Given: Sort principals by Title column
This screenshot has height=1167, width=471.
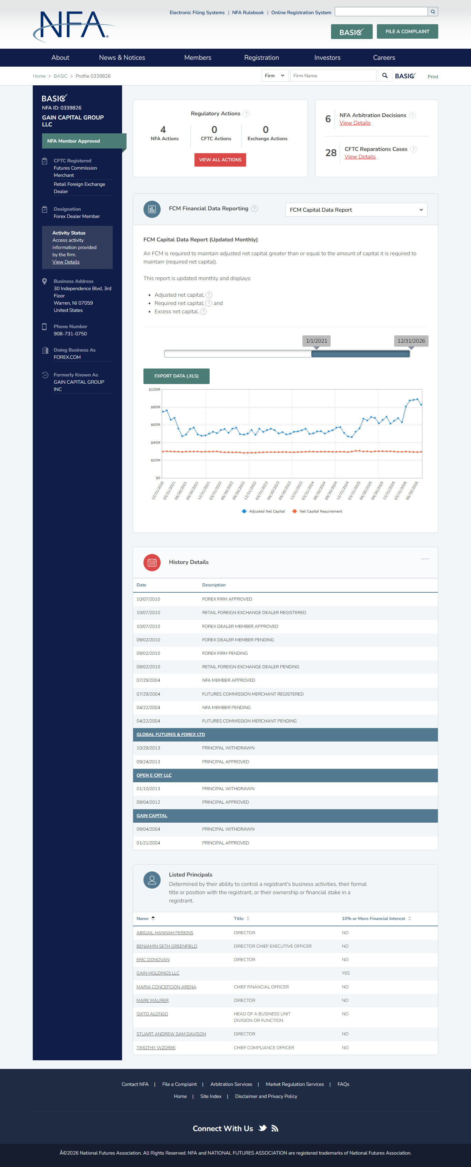Looking at the screenshot, I should tap(242, 918).
